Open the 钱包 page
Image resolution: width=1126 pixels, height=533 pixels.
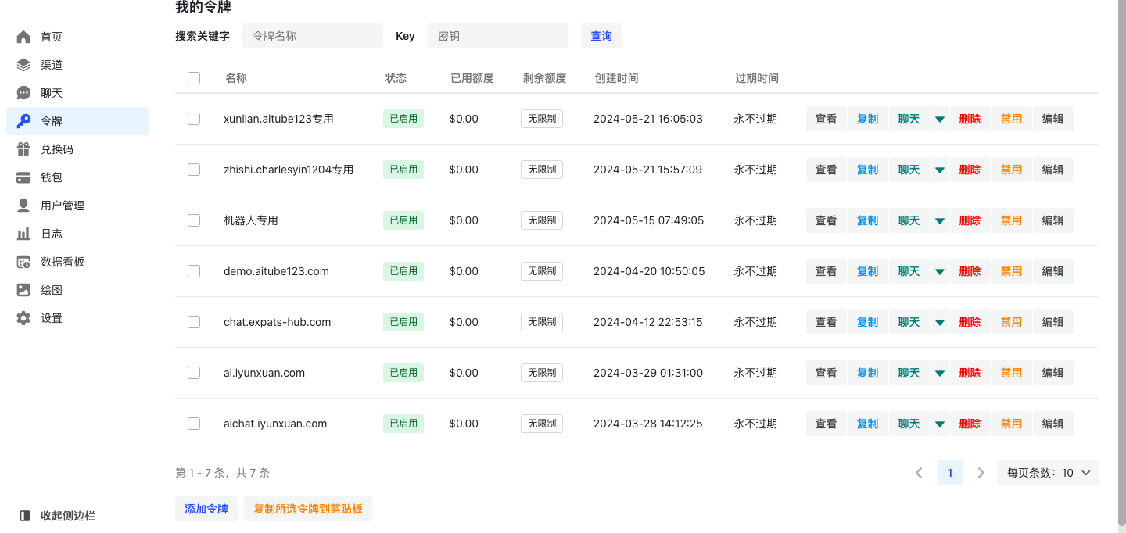(50, 177)
